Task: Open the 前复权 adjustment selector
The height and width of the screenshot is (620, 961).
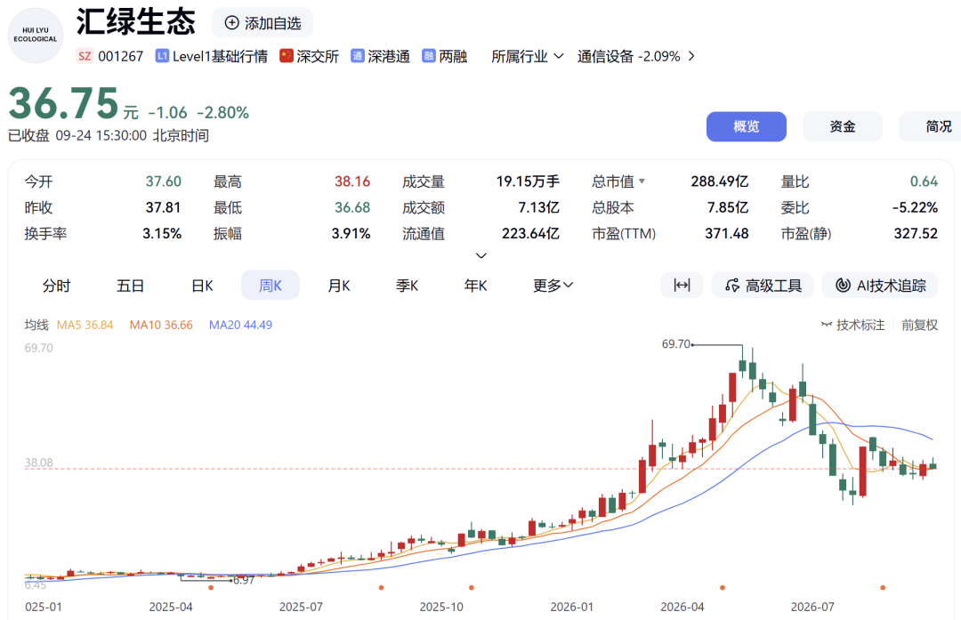Action: click(x=919, y=326)
